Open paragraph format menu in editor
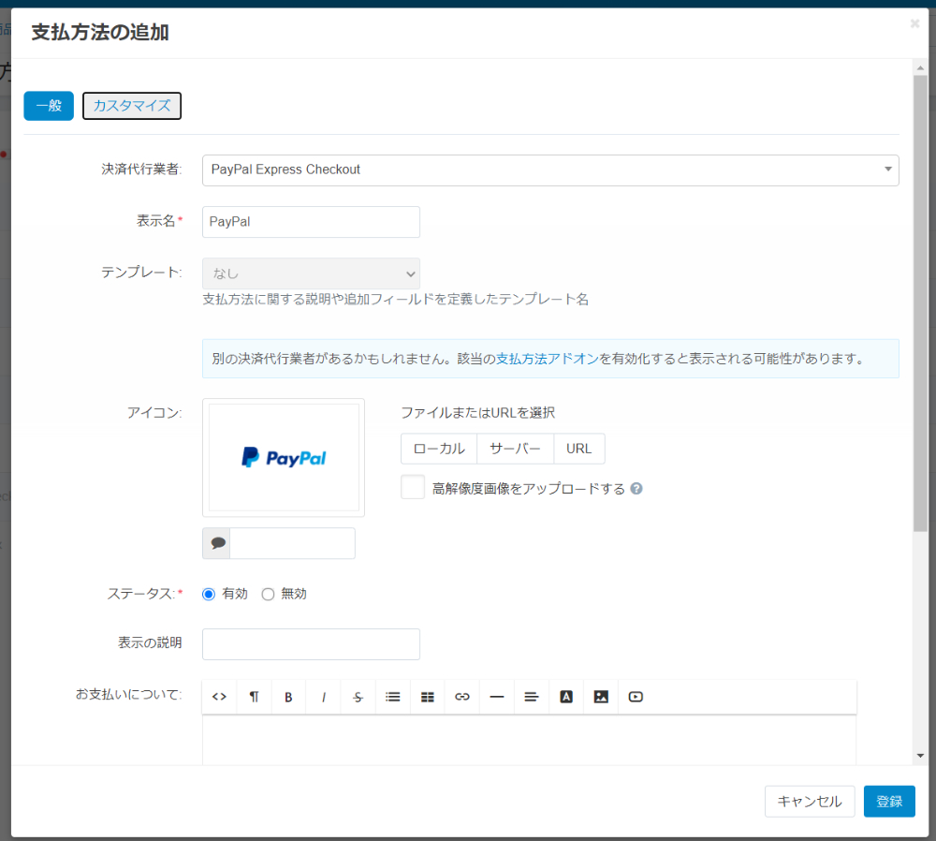The width and height of the screenshot is (936, 841). pos(255,697)
